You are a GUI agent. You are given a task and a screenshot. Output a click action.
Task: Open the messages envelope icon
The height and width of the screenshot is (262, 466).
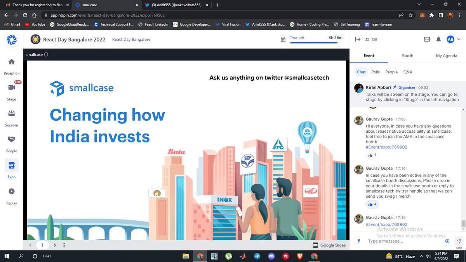pos(427,39)
